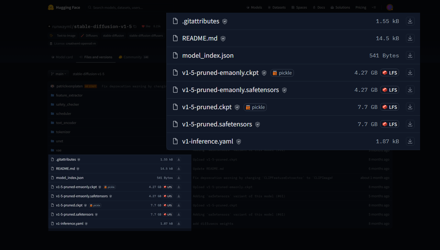The image size is (440, 250).
Task: Open the Spaces menu item
Action: point(299,8)
